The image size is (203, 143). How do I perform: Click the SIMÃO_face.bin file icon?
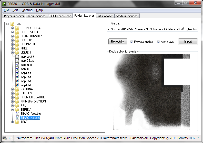(17, 114)
